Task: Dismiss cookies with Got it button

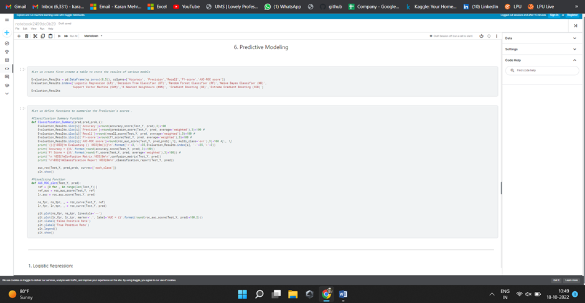Action: point(556,280)
